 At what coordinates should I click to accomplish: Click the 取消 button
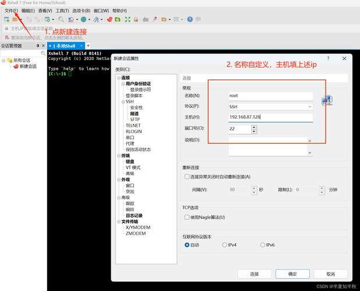[331, 274]
